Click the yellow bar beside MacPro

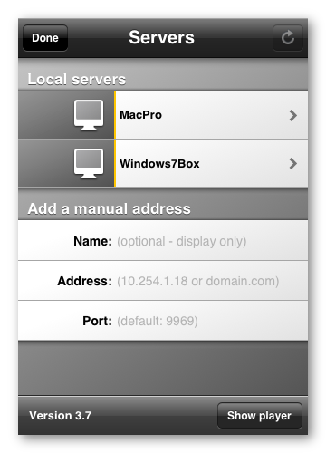[x=115, y=115]
